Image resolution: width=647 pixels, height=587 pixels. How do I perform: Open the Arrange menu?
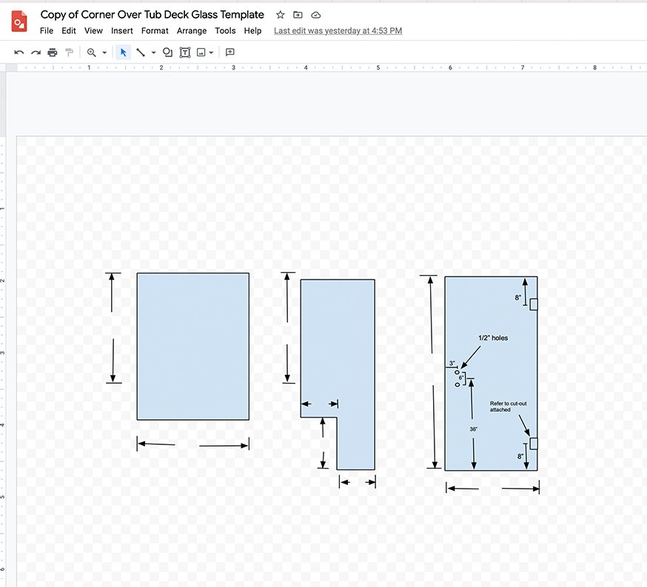click(x=192, y=31)
